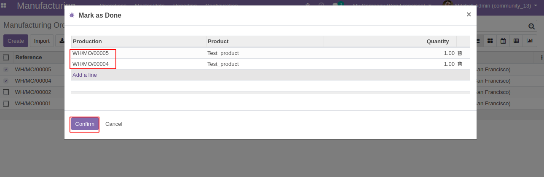This screenshot has height=177, width=544.
Task: Open the graph chart view
Action: (530, 41)
